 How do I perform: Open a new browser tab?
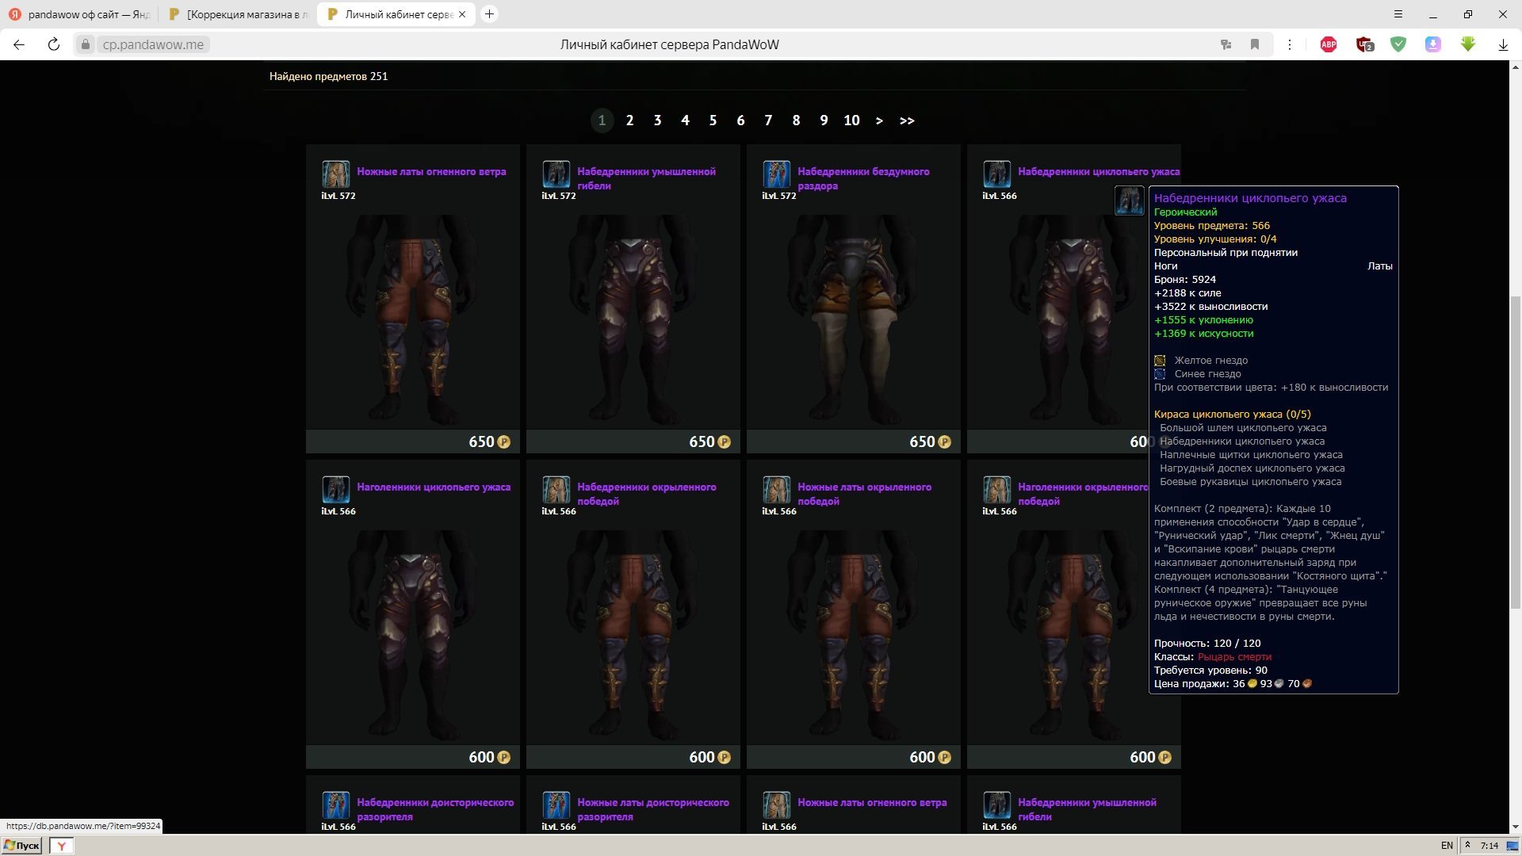pyautogui.click(x=490, y=14)
